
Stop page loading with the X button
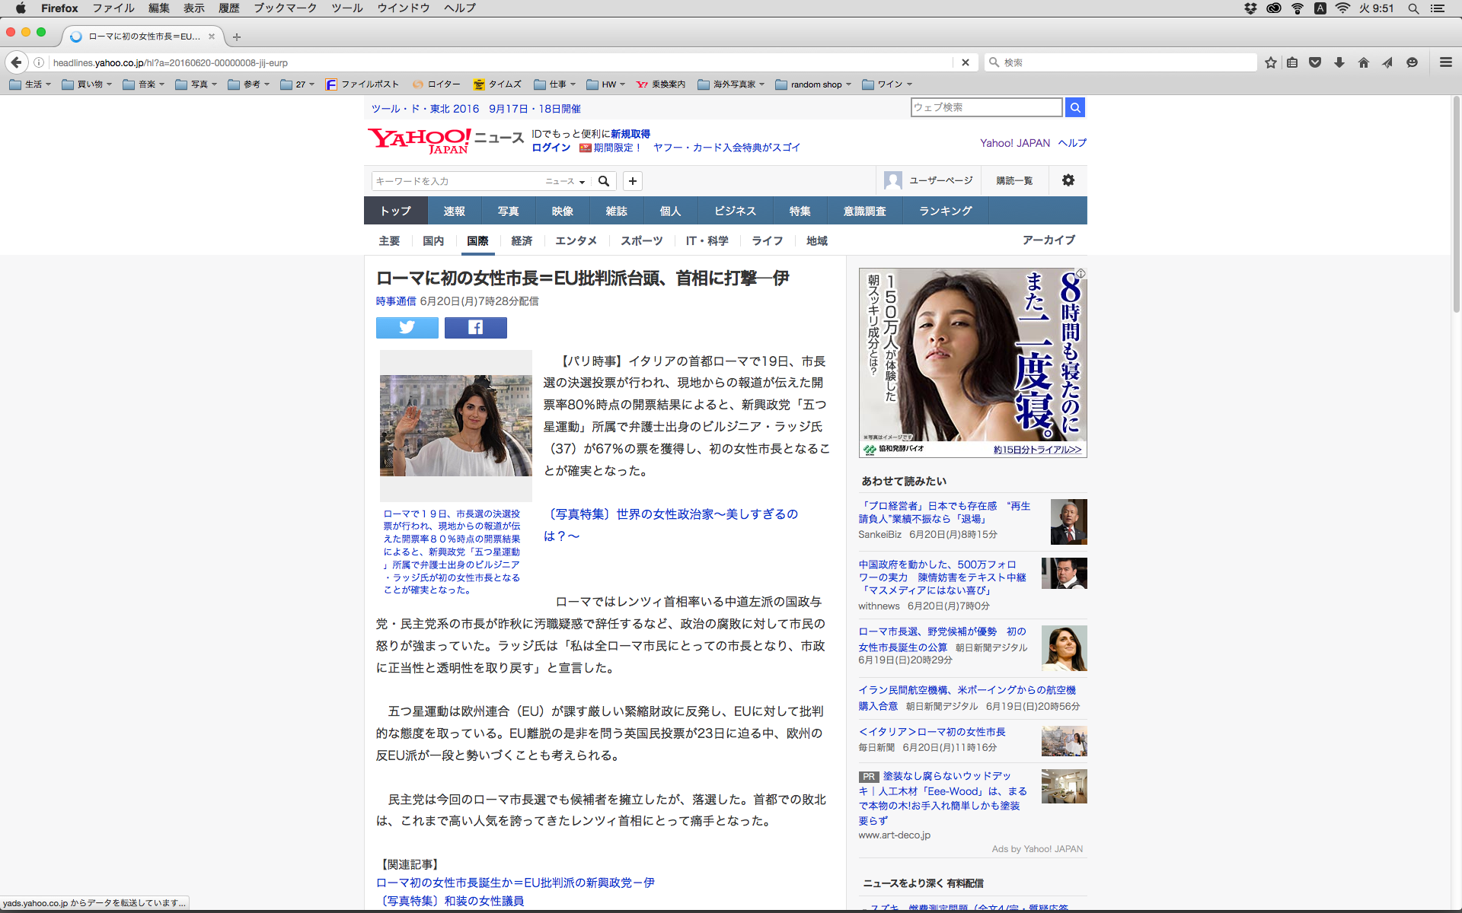click(965, 62)
